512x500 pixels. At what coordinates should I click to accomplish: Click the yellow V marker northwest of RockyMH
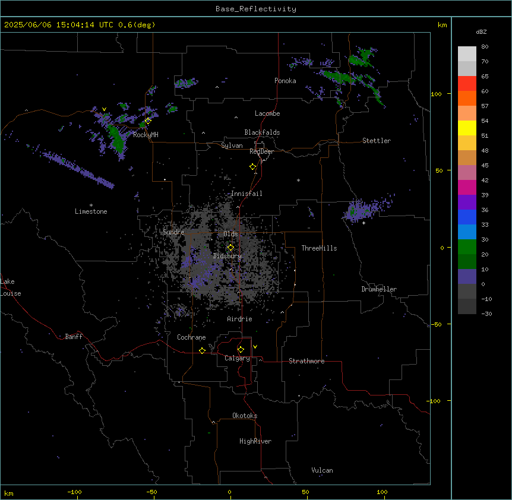coord(104,109)
